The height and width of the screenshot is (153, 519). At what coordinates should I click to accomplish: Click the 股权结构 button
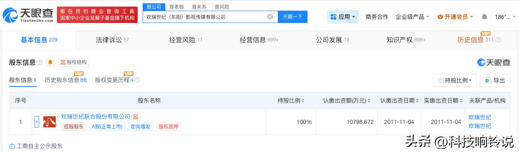coord(73,62)
